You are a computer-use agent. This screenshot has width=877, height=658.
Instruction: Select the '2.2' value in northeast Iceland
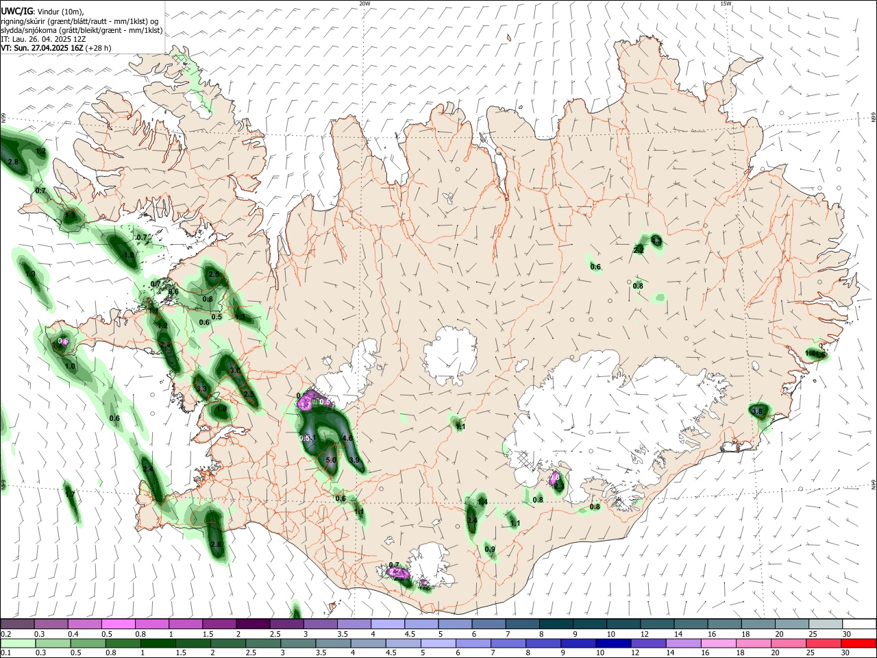(x=639, y=250)
